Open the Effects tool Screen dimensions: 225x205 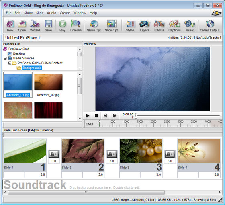(159, 26)
